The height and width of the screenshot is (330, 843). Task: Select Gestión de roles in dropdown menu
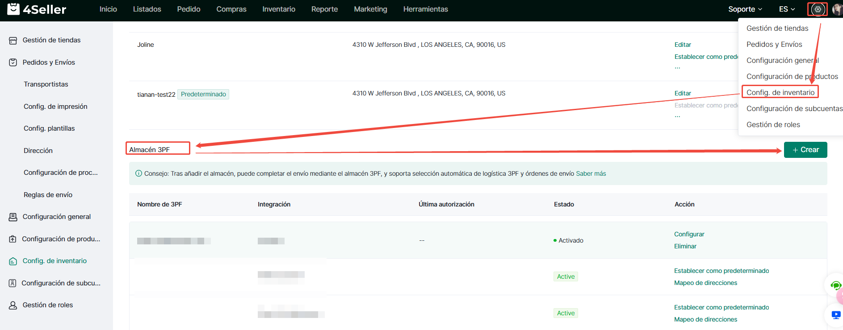[773, 125]
